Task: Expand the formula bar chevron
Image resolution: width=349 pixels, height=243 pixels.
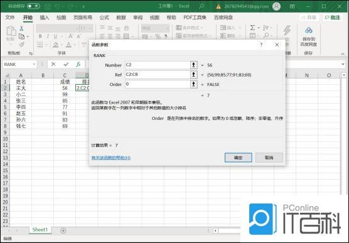Action: 343,65
